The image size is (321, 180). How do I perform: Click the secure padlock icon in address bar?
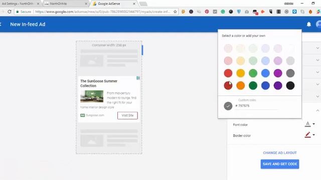18,11
